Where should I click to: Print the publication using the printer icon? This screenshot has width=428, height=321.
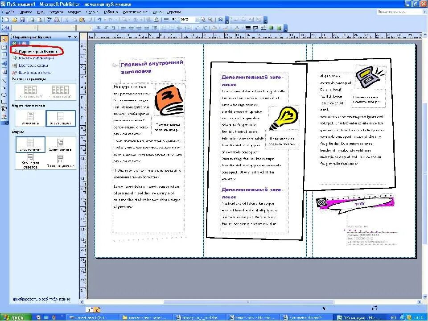[32, 20]
